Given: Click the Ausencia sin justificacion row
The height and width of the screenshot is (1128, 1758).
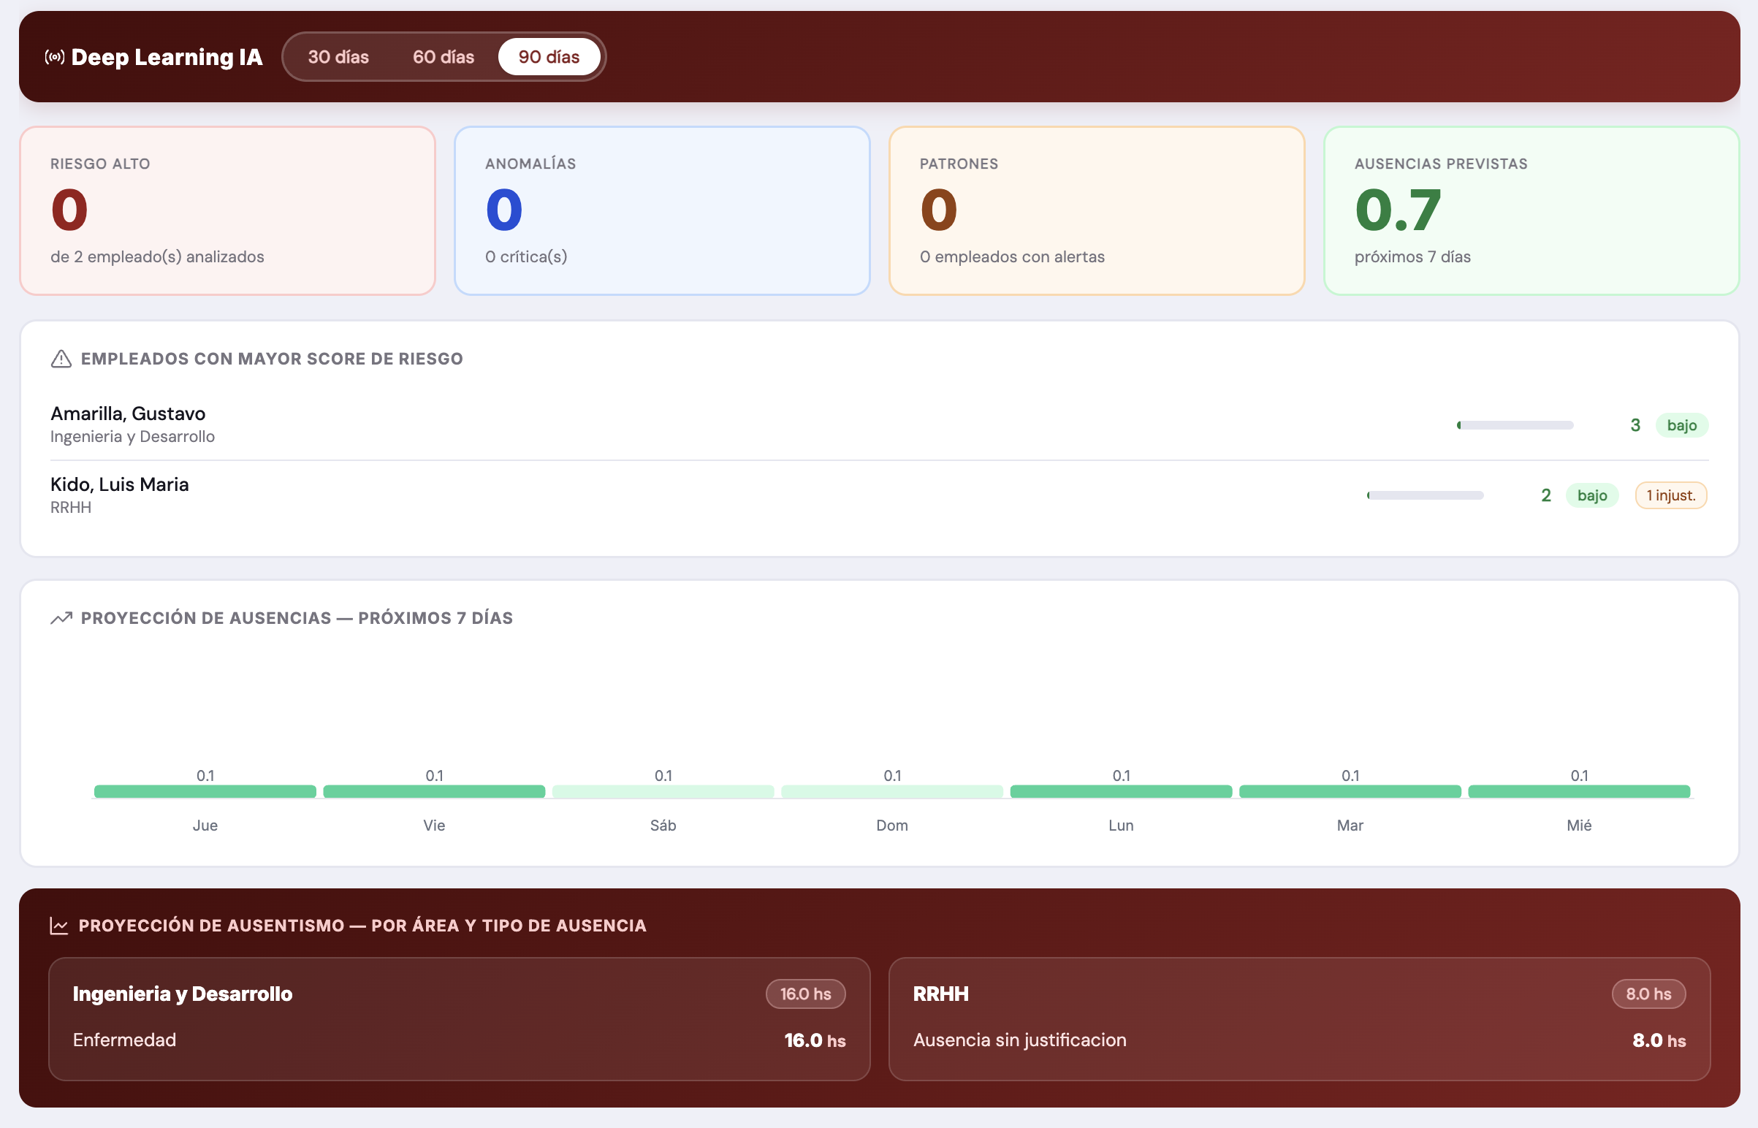Looking at the screenshot, I should (x=1299, y=1041).
